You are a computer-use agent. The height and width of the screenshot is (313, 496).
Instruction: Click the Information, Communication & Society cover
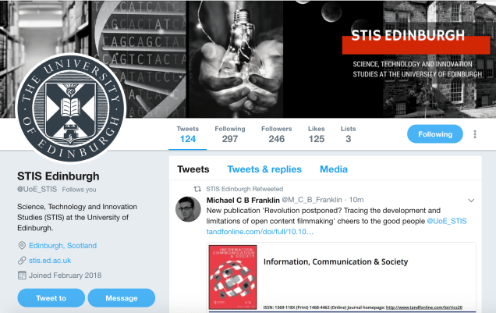click(233, 277)
